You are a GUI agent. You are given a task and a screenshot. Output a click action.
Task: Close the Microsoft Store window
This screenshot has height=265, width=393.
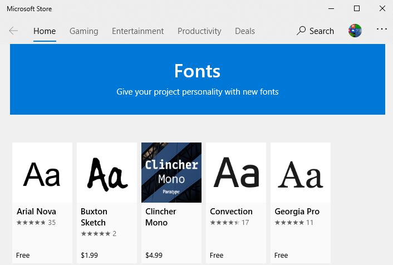coord(382,8)
